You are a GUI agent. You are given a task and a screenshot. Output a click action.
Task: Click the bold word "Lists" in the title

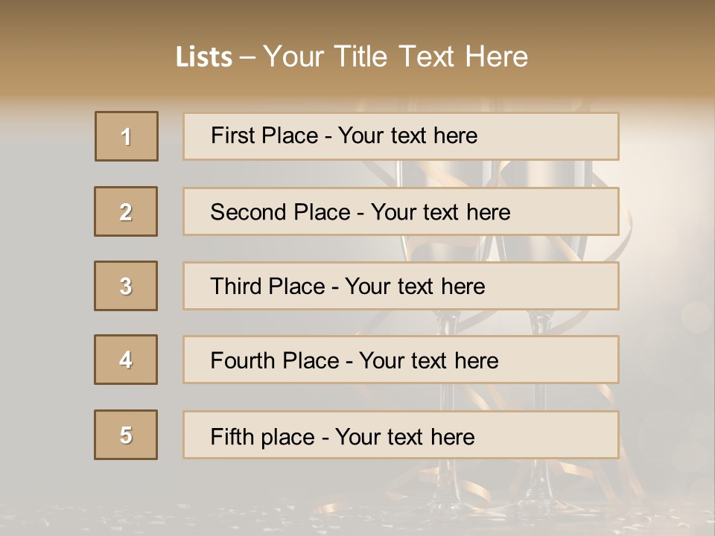coord(204,57)
